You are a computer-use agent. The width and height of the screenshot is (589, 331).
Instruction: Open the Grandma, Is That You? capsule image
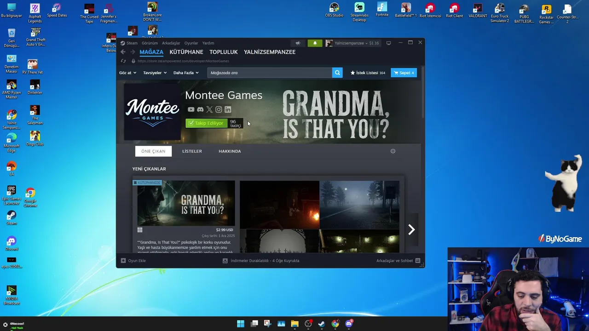point(186,203)
